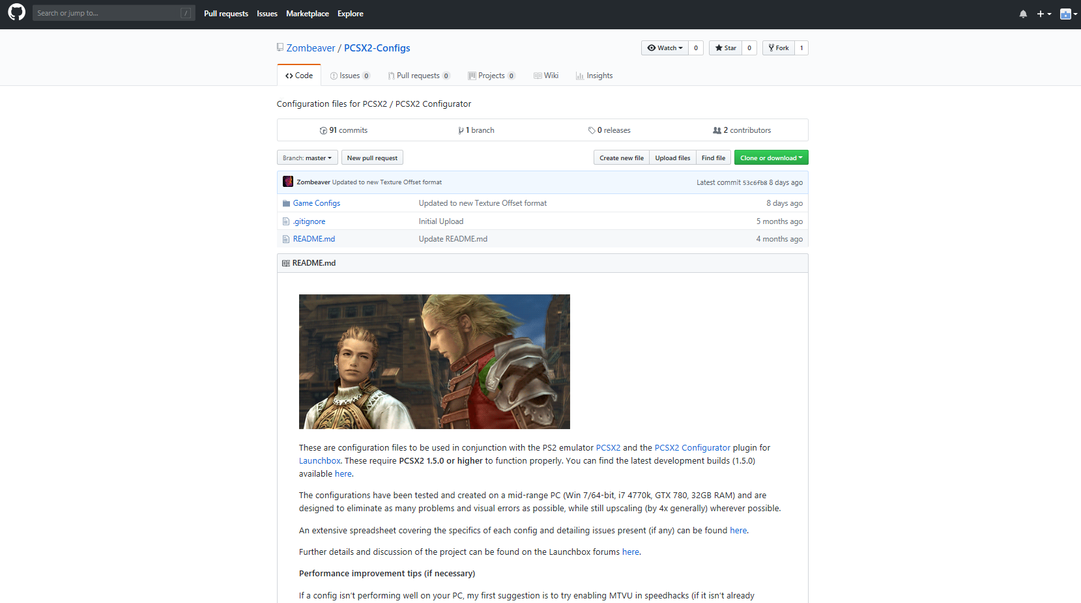1081x603 pixels.
Task: Open the notifications bell
Action: [1023, 14]
